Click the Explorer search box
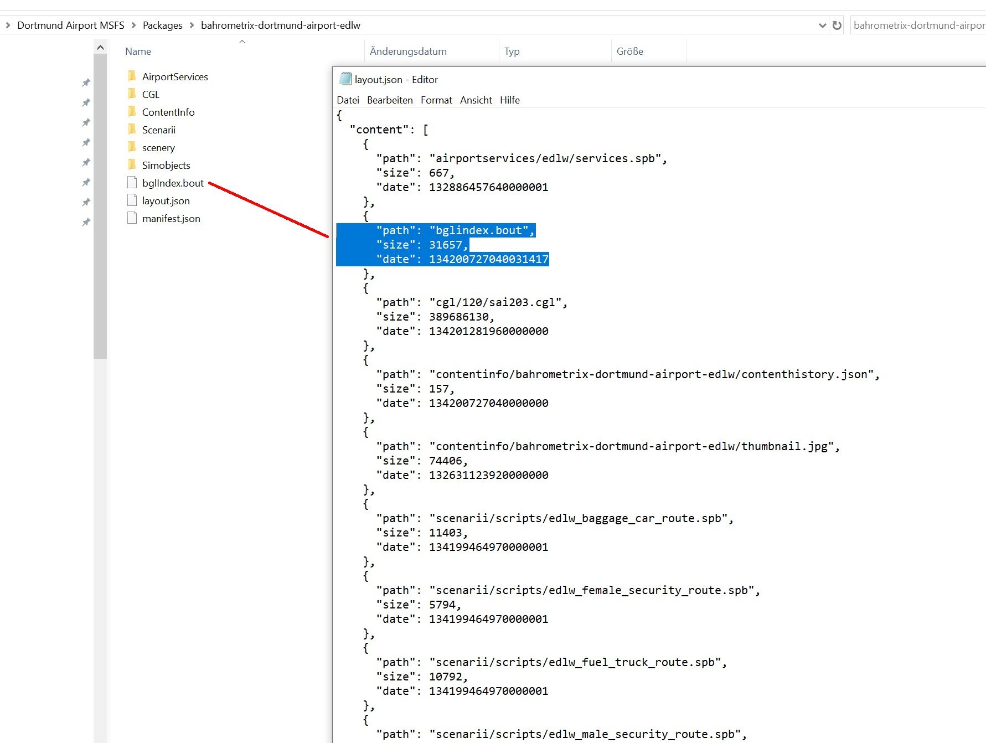The height and width of the screenshot is (743, 986). [x=918, y=25]
